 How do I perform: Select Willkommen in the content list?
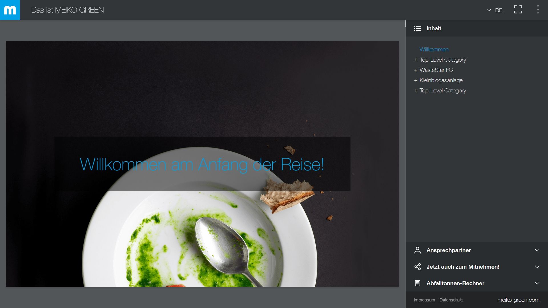pos(434,49)
